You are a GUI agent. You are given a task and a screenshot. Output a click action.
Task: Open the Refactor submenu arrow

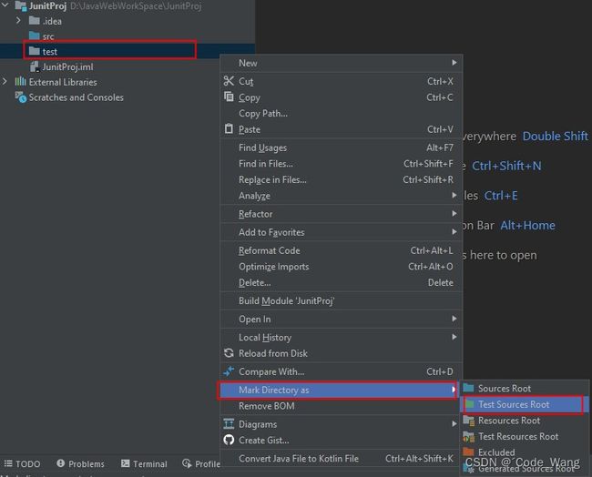454,214
